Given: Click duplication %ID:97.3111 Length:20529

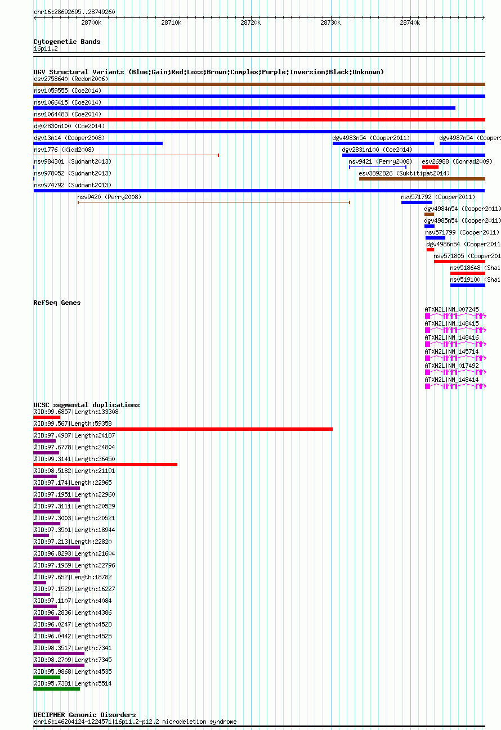Looking at the screenshot, I should pos(47,512).
